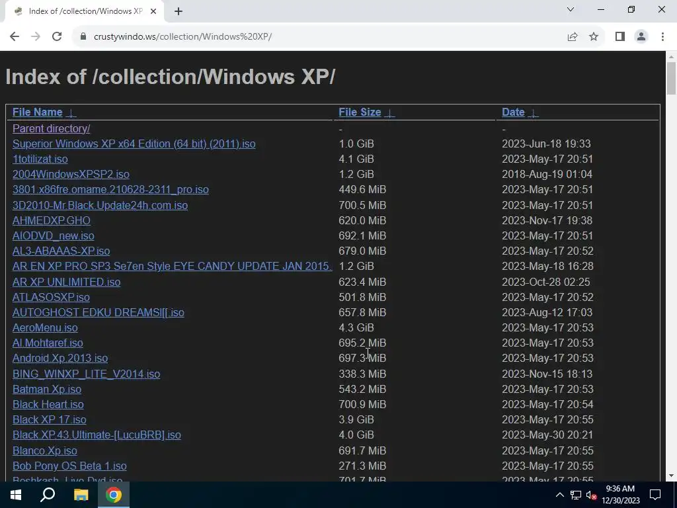The image size is (677, 508).
Task: Sort listing by File Name header
Action: (37, 112)
